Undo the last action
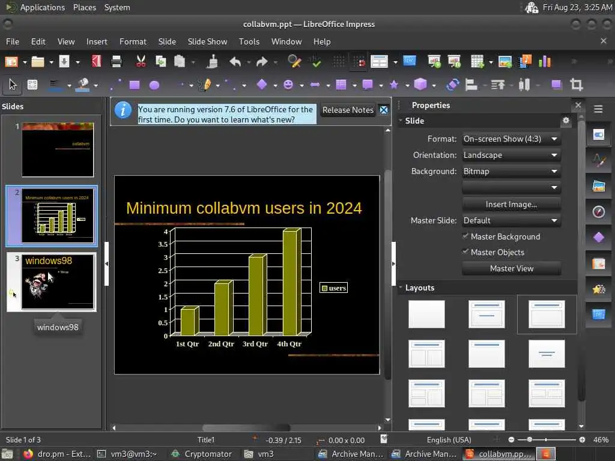This screenshot has width=615, height=461. (235, 62)
